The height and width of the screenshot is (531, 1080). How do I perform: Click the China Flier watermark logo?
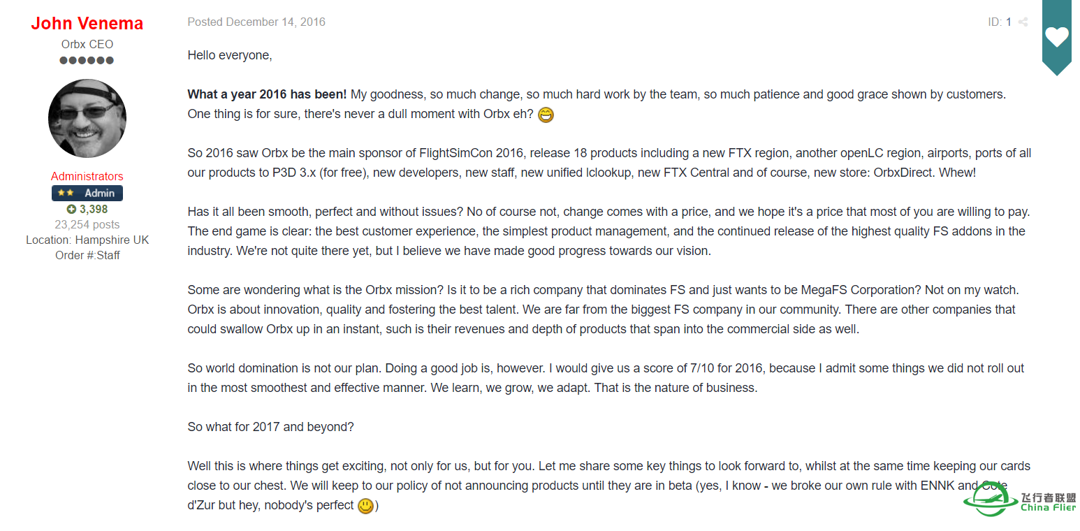[1020, 501]
